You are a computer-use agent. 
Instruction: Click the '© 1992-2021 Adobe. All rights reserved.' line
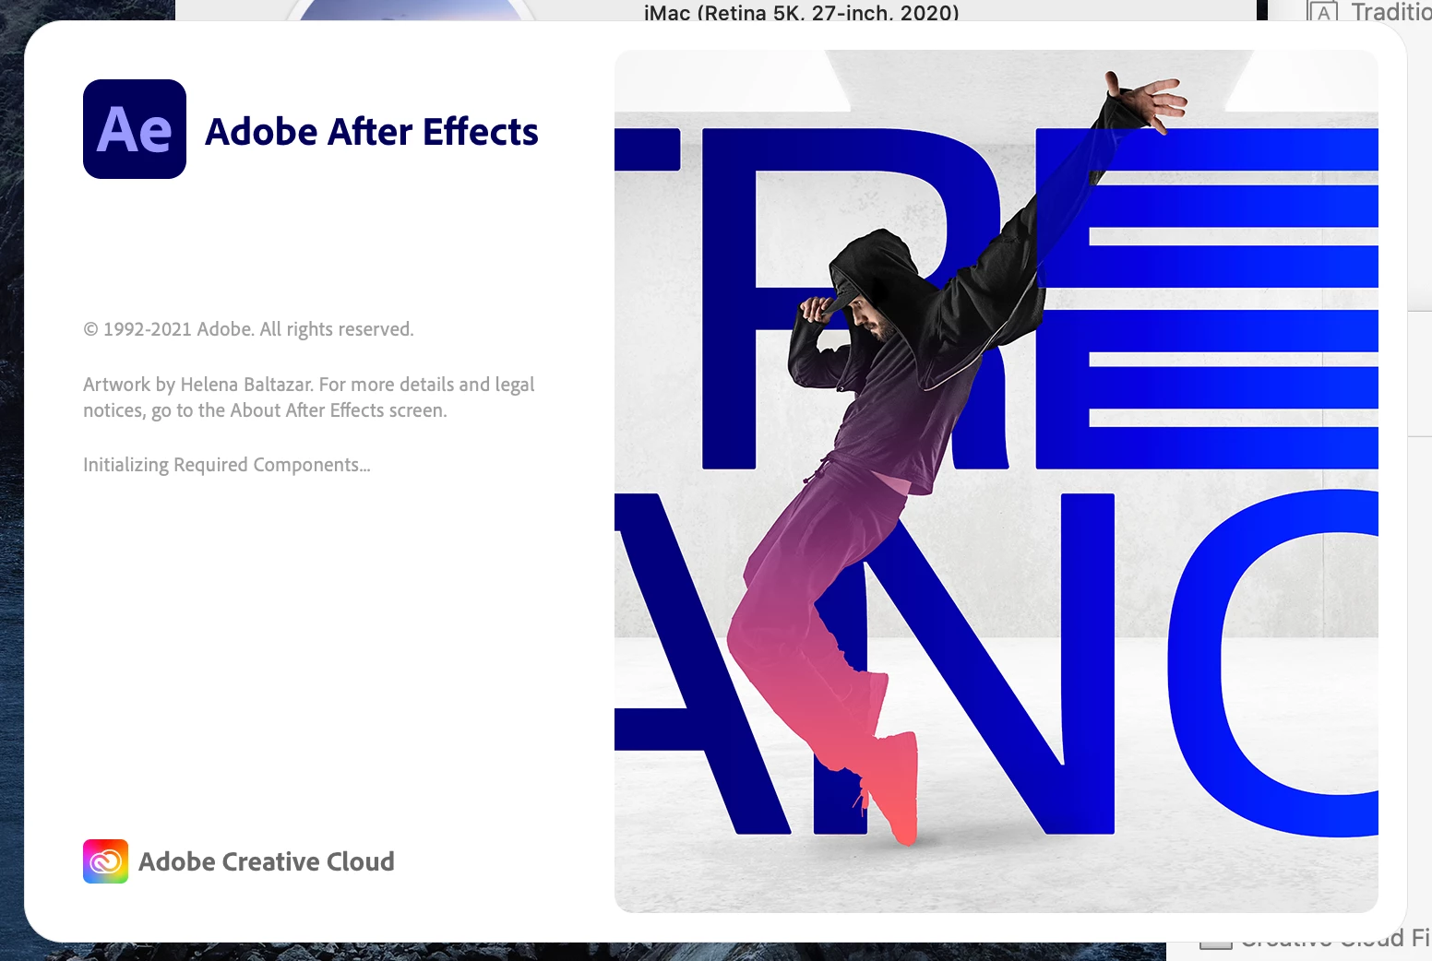248,329
